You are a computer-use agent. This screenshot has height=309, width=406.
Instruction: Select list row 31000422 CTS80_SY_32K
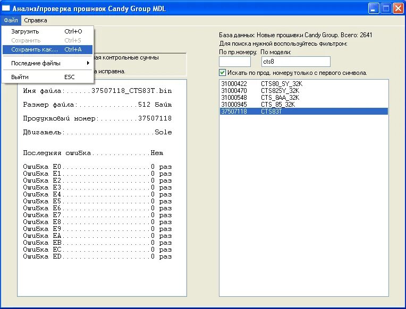coord(303,83)
